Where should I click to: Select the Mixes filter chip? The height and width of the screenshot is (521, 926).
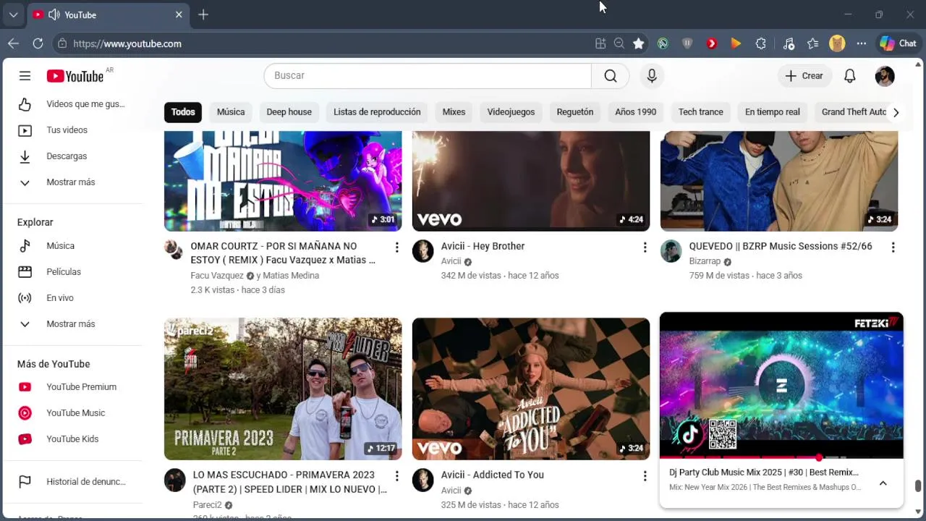click(454, 112)
